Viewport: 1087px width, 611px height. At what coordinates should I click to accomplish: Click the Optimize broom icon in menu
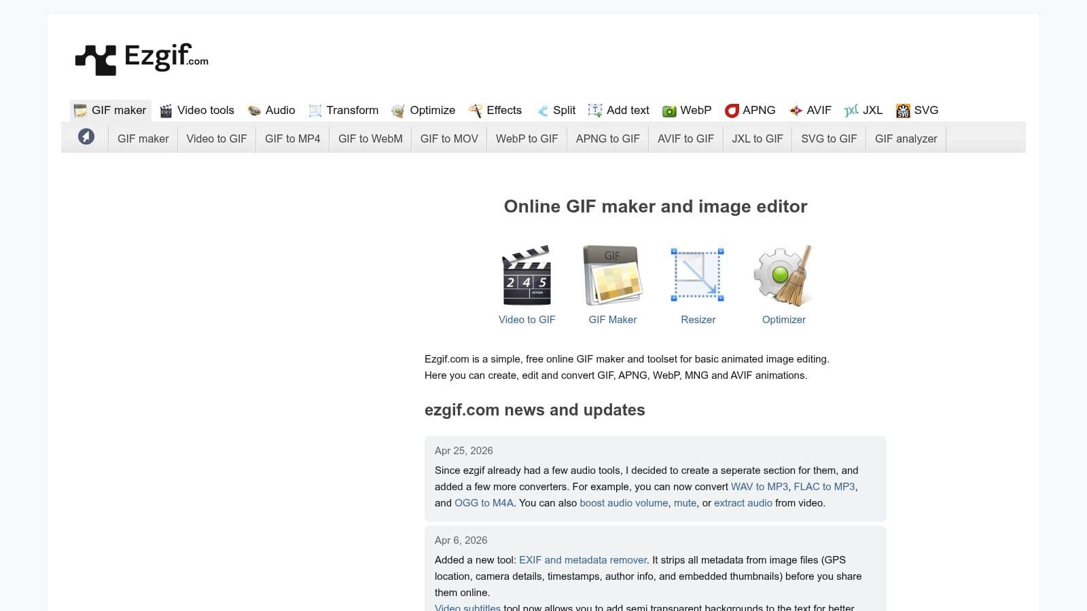[x=398, y=111]
